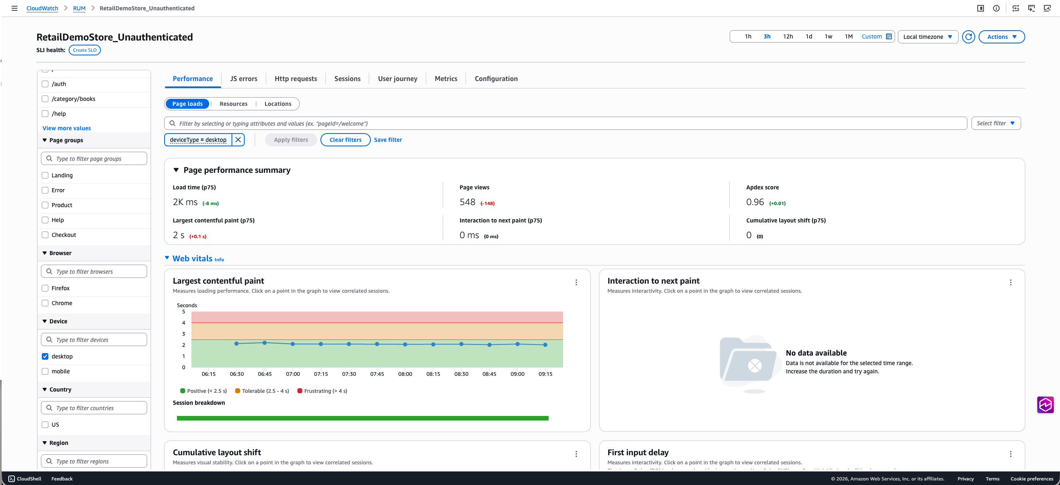Uncheck the desktop device filter

tap(45, 356)
